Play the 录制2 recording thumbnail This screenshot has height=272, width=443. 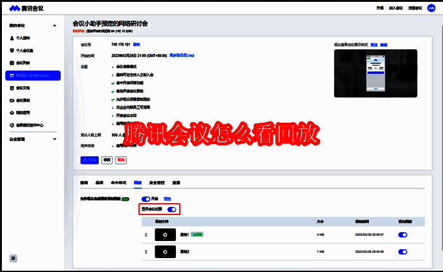[x=165, y=252]
